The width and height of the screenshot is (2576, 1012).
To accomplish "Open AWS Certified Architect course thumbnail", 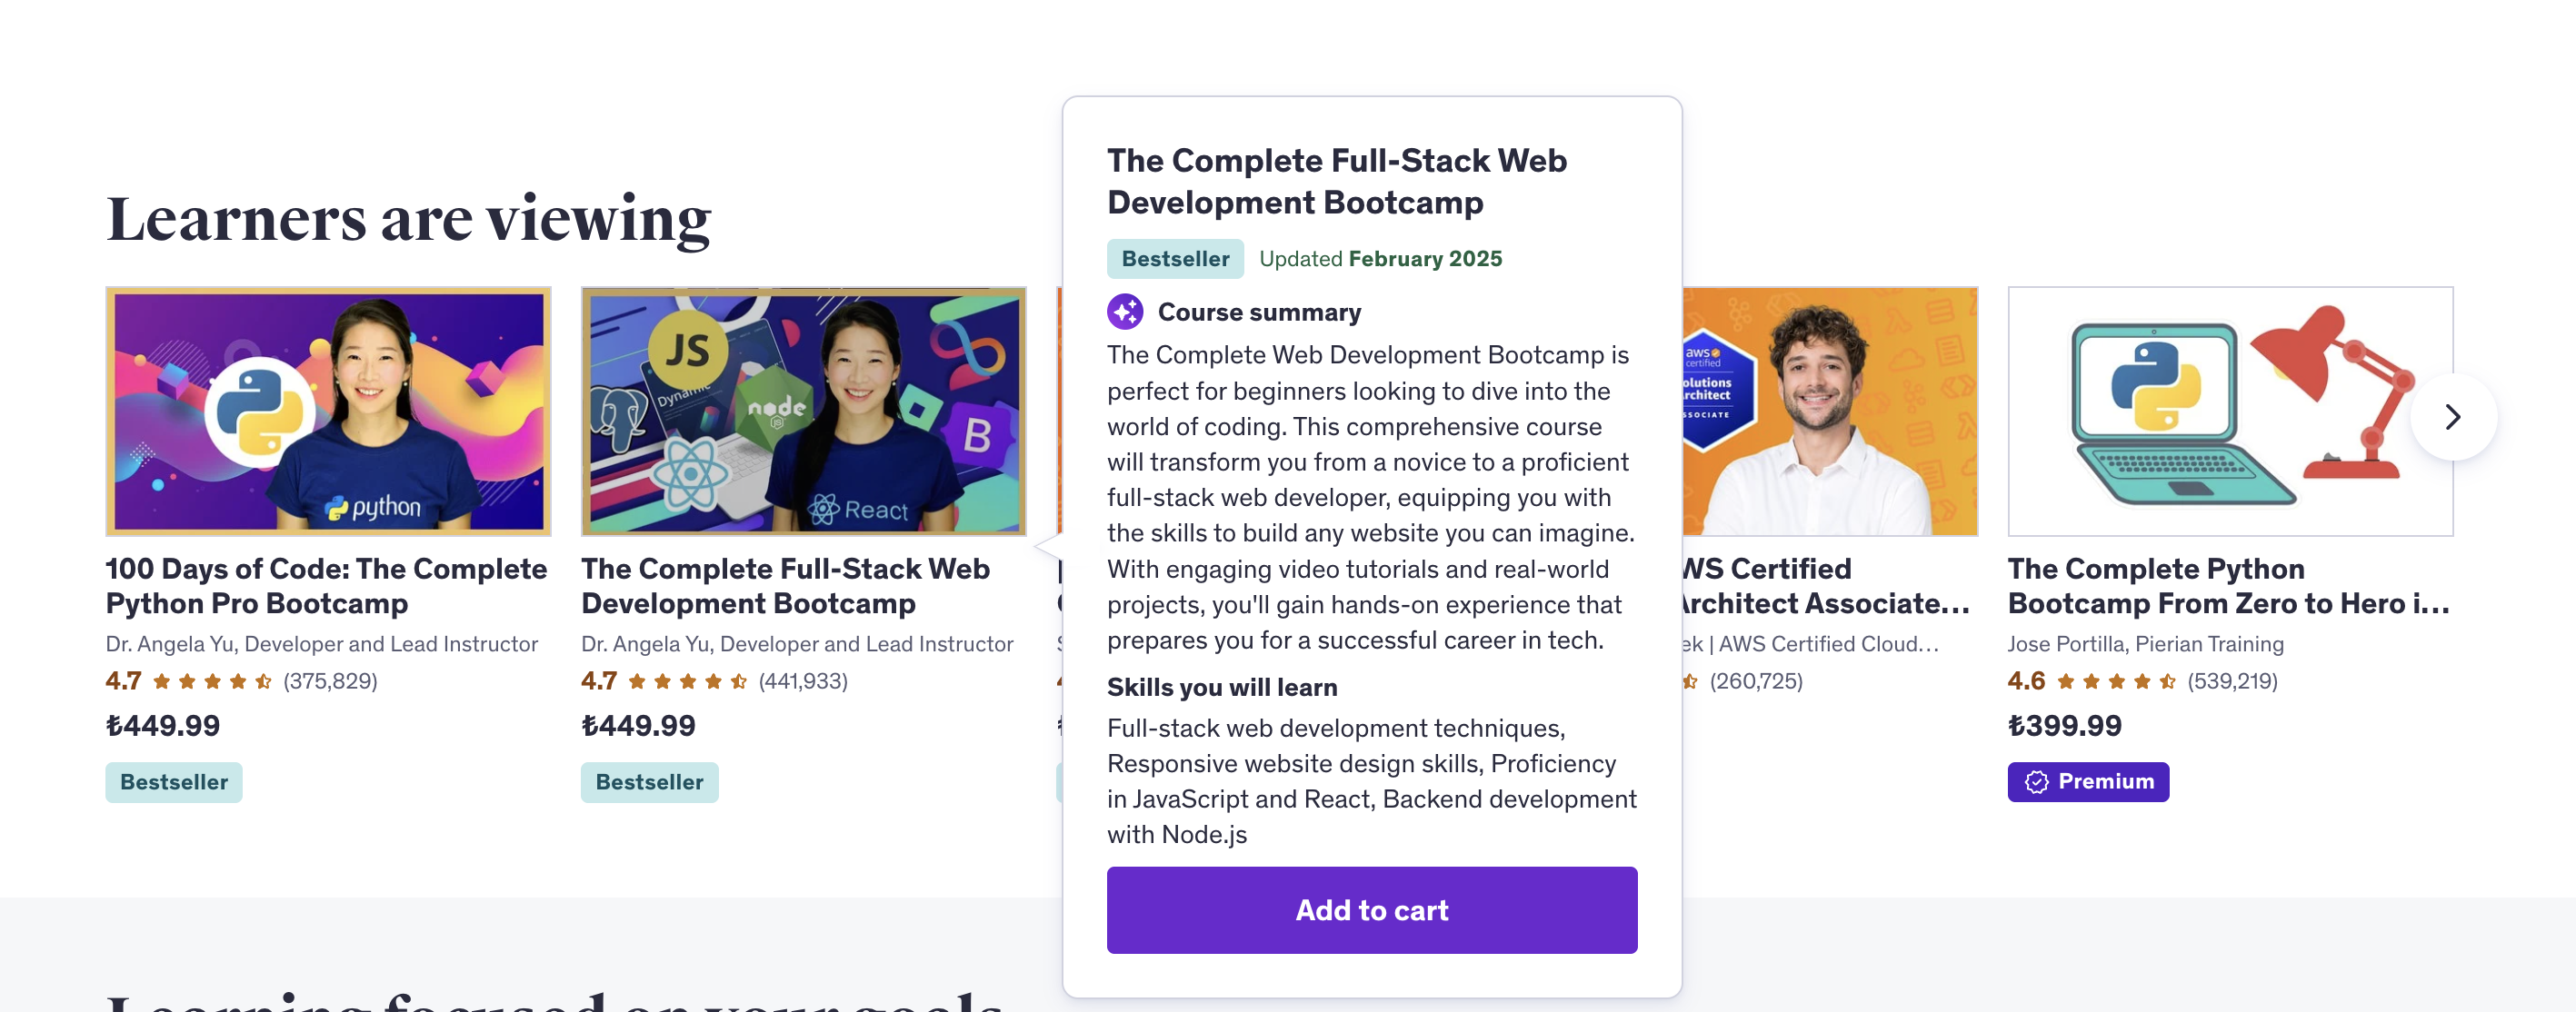I will pos(1830,411).
